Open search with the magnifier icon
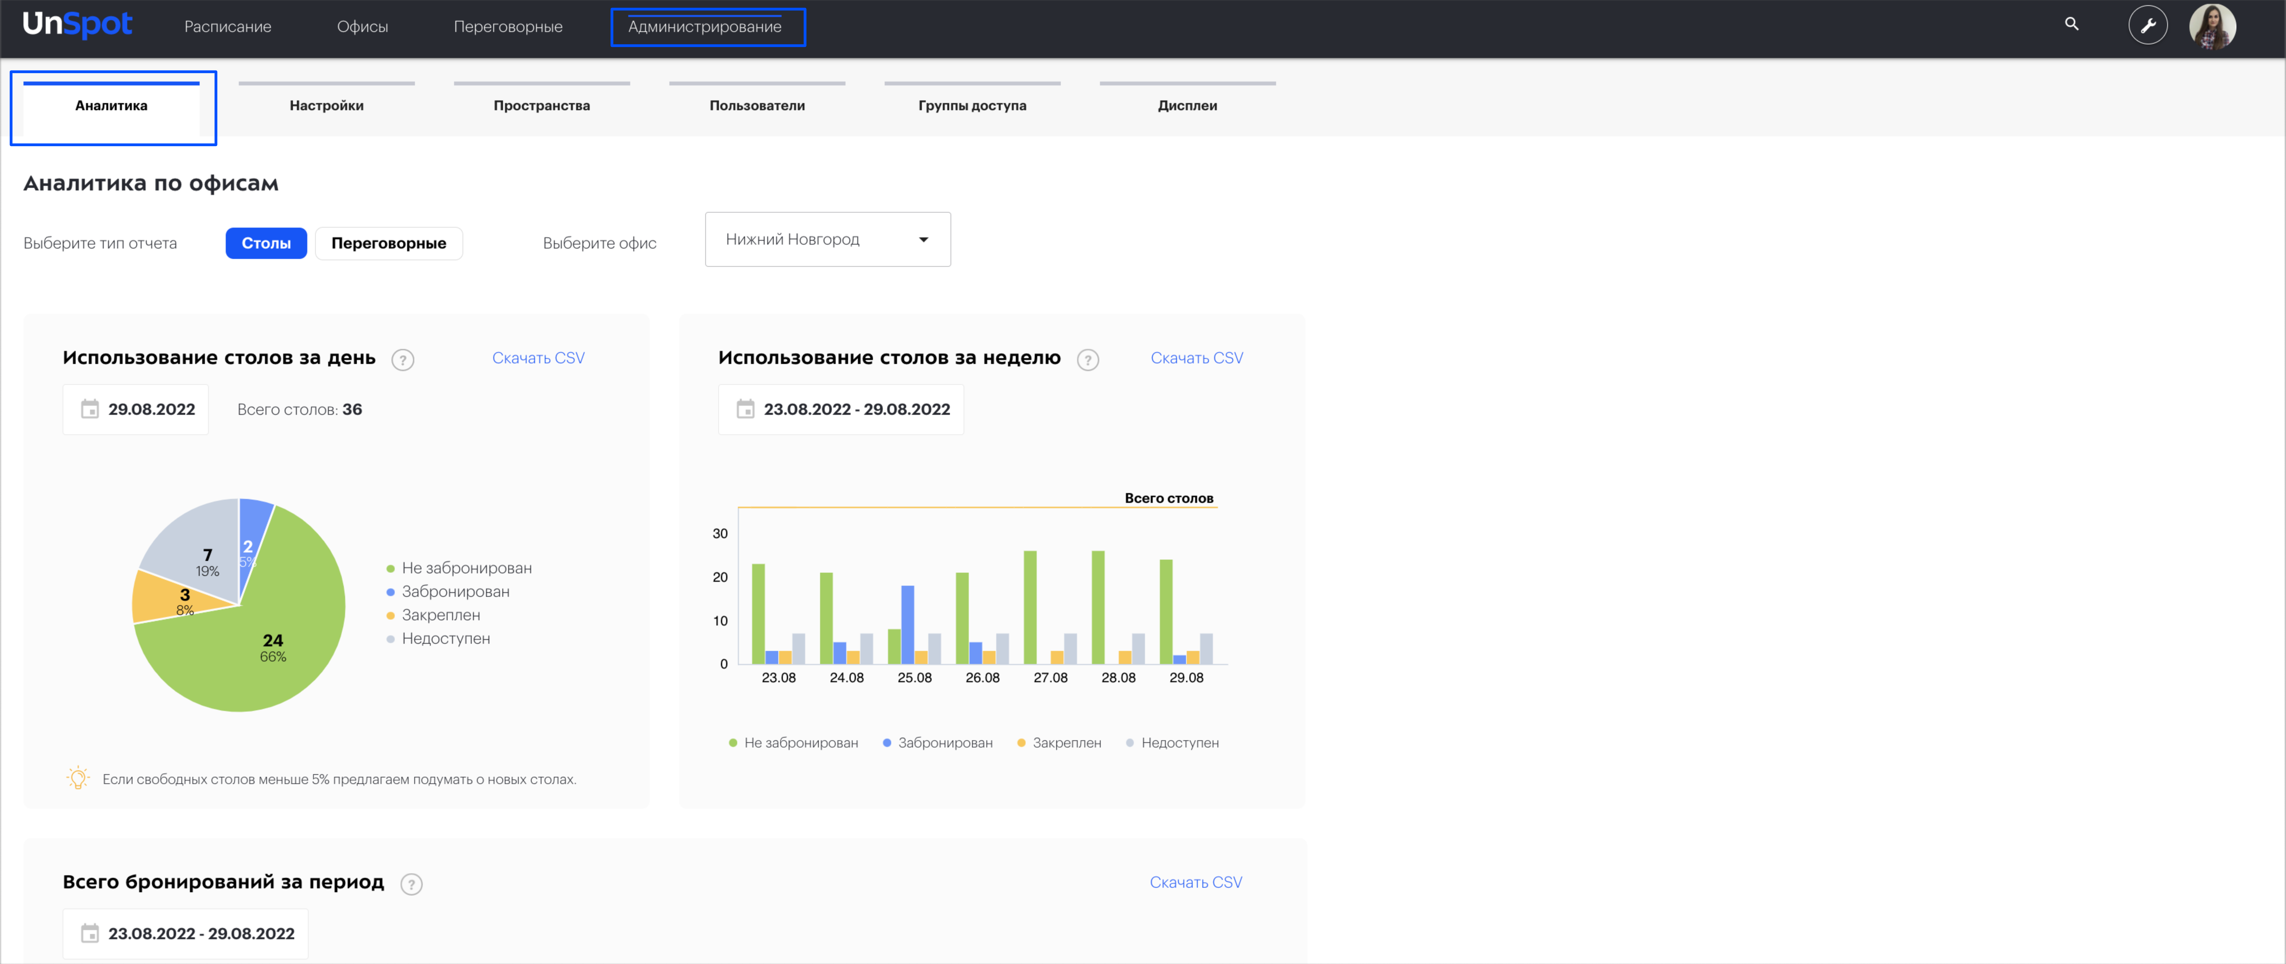The width and height of the screenshot is (2286, 964). 2071,24
